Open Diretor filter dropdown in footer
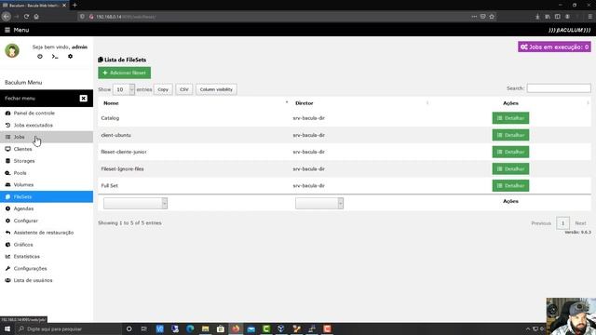This screenshot has width=596, height=335. coord(319,203)
